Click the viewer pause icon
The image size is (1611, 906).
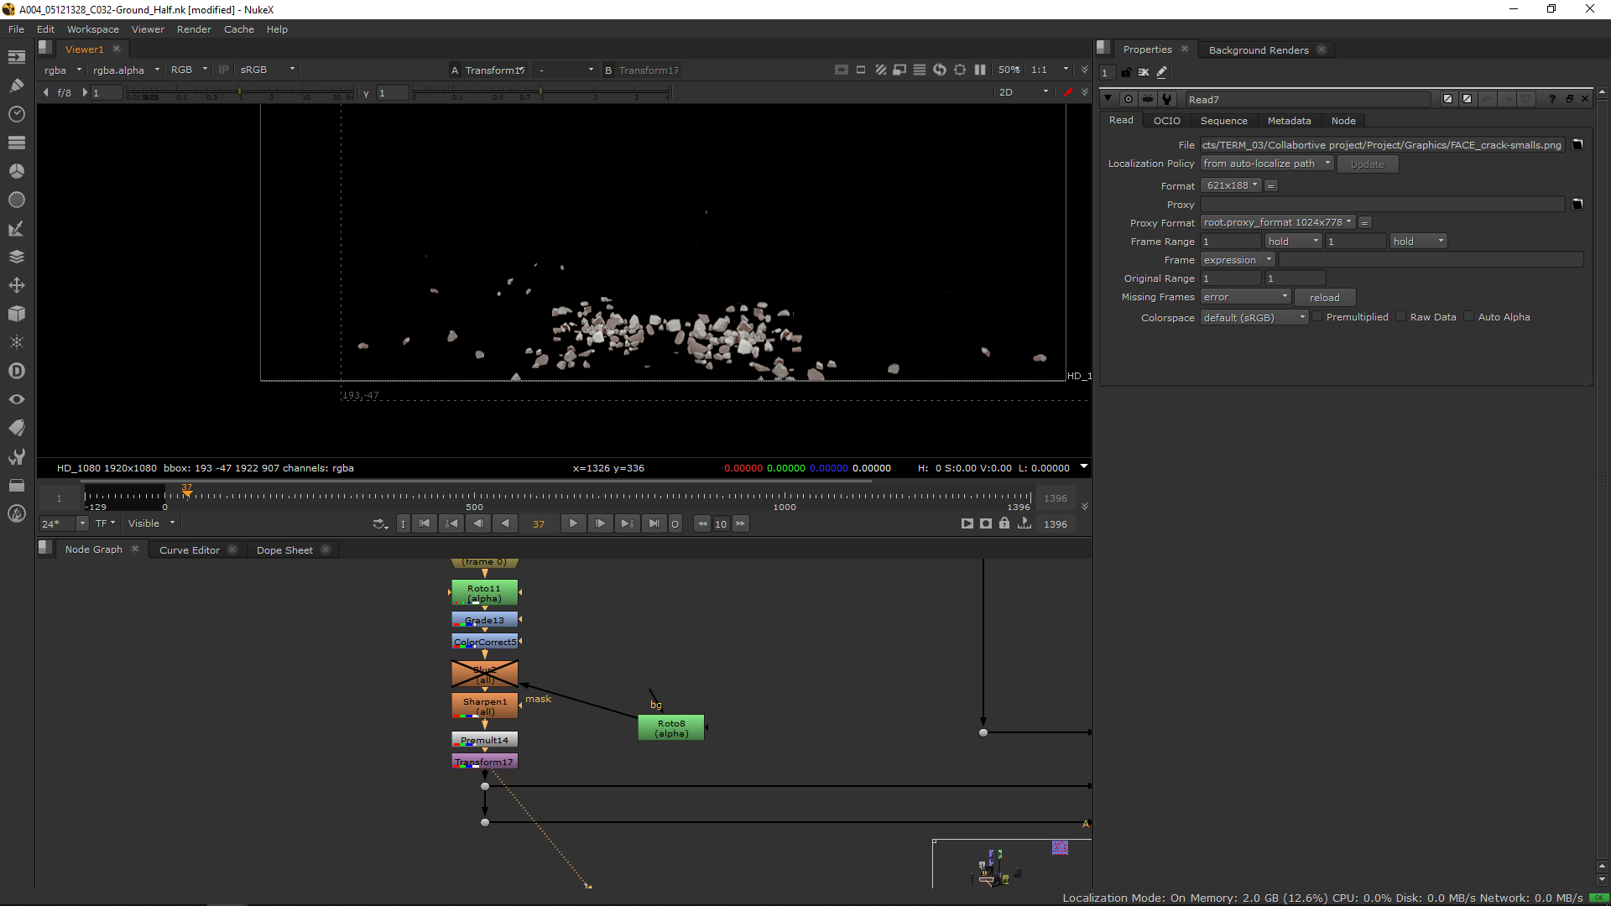coord(980,70)
